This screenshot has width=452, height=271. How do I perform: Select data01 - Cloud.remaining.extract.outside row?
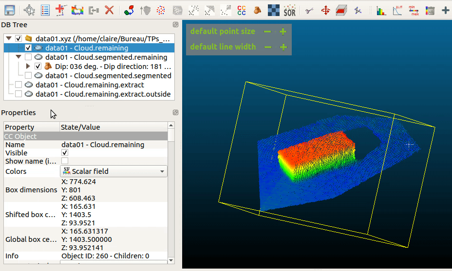pyautogui.click(x=103, y=94)
